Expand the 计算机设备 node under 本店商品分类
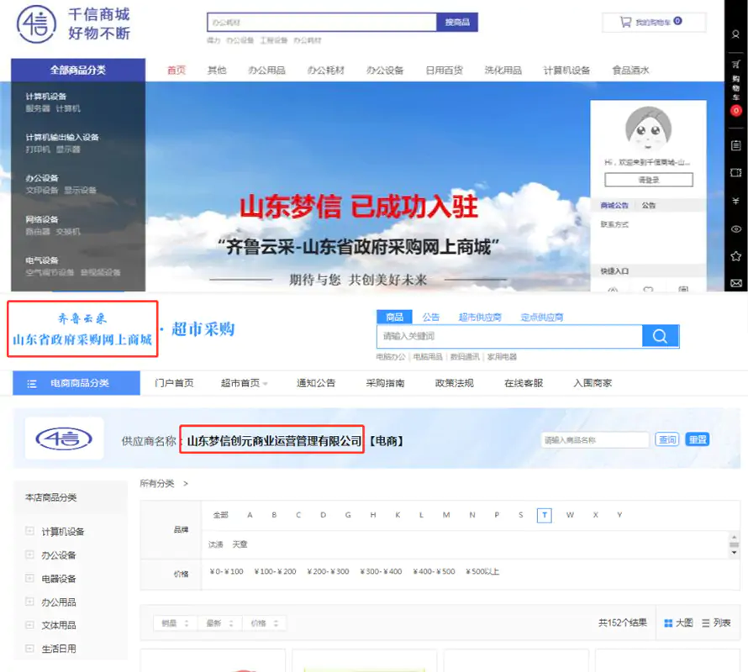The height and width of the screenshot is (672, 748). [29, 531]
